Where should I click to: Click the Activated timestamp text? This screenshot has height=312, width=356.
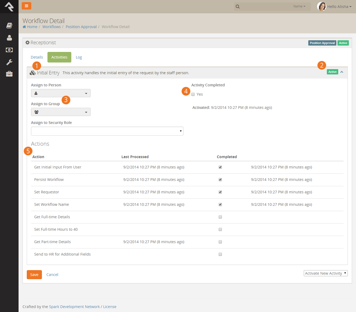[x=232, y=108]
